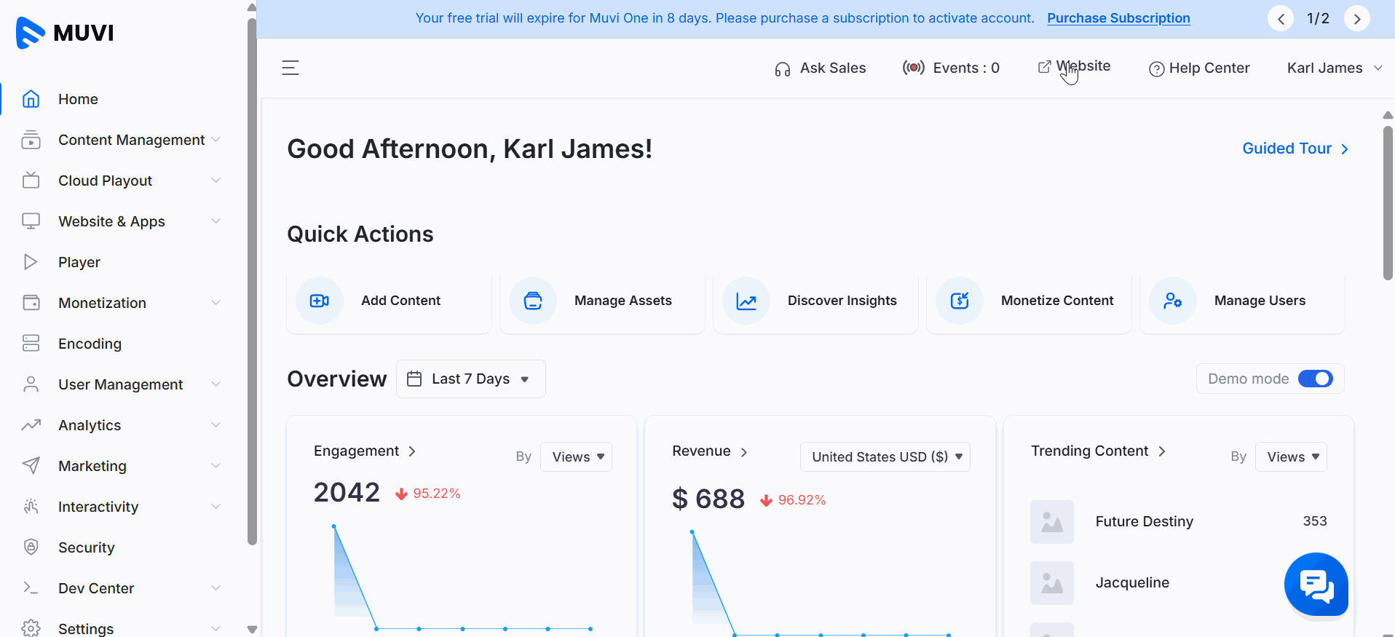1395x637 pixels.
Task: Open the Engagement Views dropdown
Action: [576, 456]
